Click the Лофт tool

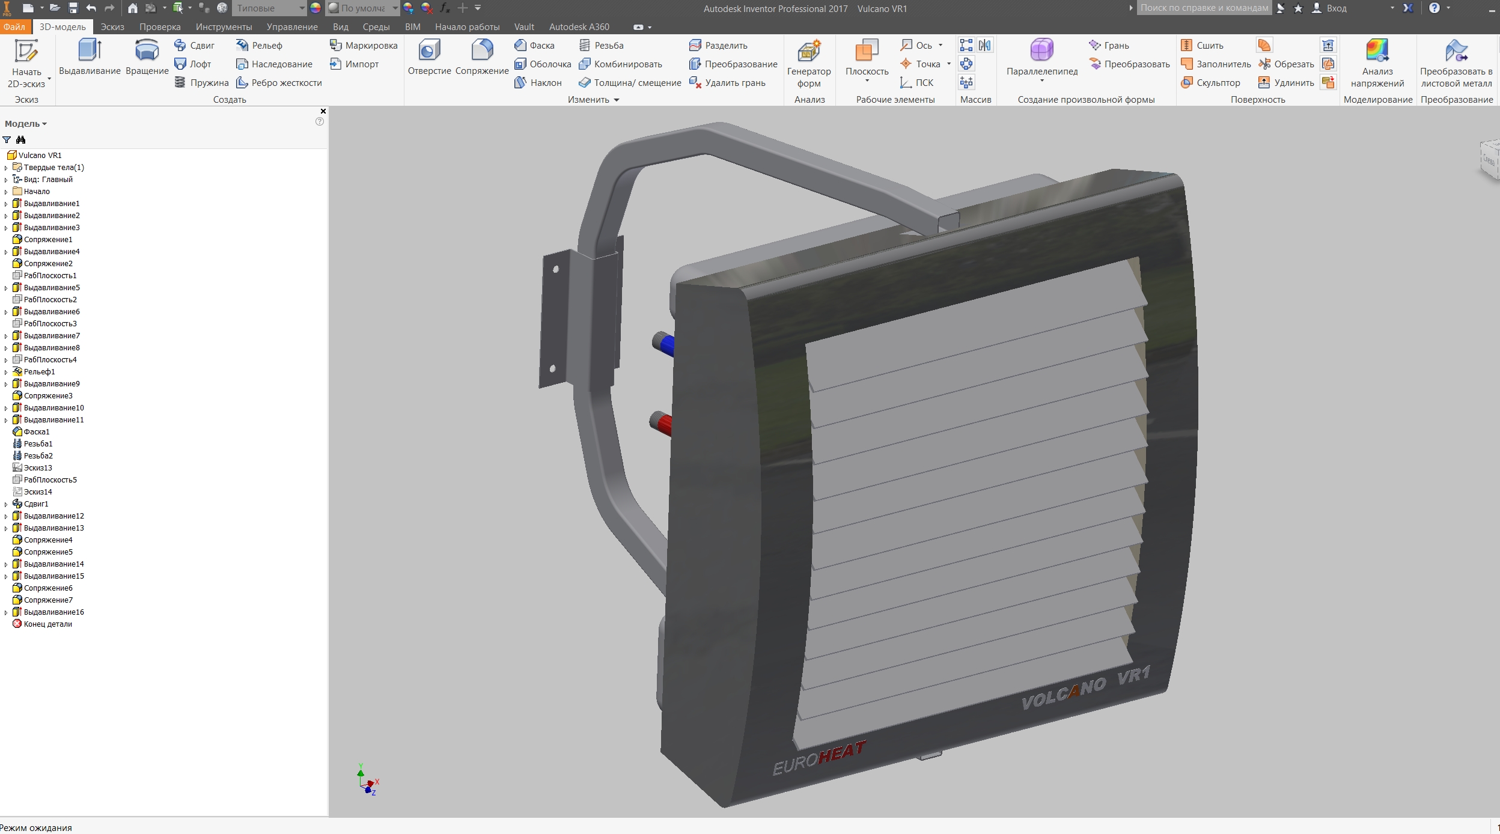(x=192, y=64)
